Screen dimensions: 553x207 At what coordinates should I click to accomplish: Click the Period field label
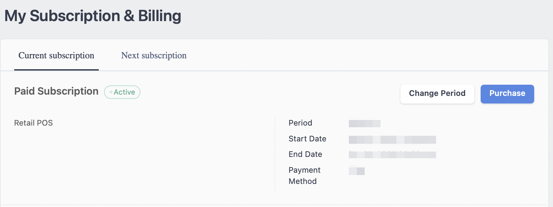[300, 123]
